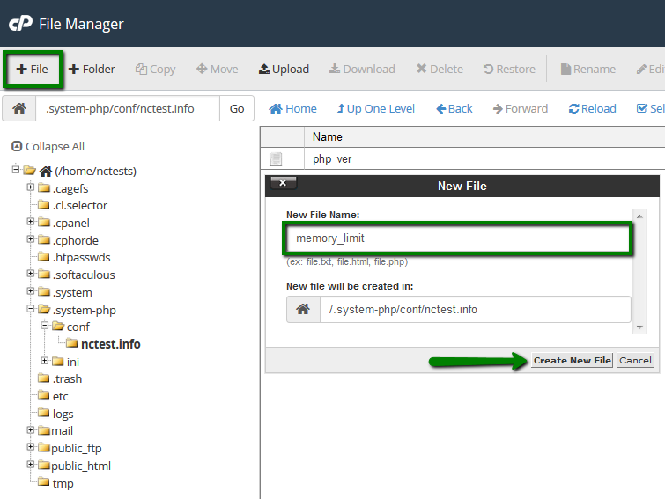Collapse the .system-php folder
Image resolution: width=665 pixels, height=499 pixels.
click(x=31, y=309)
